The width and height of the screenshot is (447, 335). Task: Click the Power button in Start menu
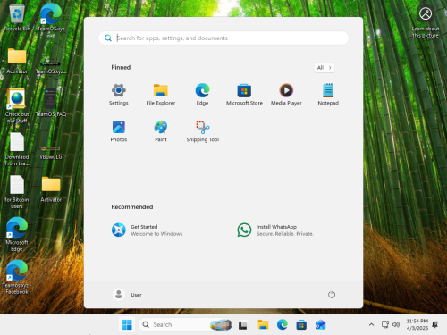332,295
